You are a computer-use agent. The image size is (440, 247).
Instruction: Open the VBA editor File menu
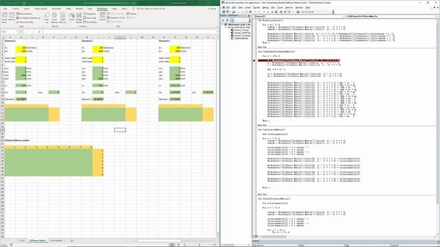point(228,8)
